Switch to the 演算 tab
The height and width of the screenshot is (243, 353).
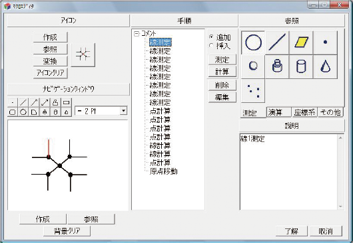click(278, 112)
